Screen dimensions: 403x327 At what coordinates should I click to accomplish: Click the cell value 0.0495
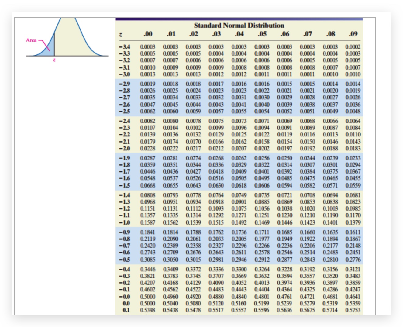[262, 178]
